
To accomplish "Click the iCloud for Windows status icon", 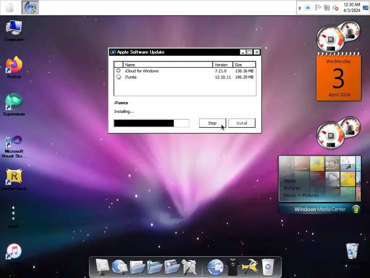I will [x=119, y=71].
